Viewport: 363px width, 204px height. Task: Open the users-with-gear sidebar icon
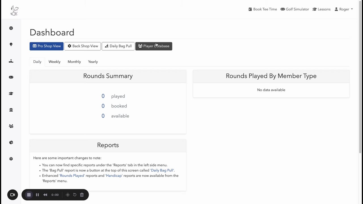pyautogui.click(x=11, y=126)
